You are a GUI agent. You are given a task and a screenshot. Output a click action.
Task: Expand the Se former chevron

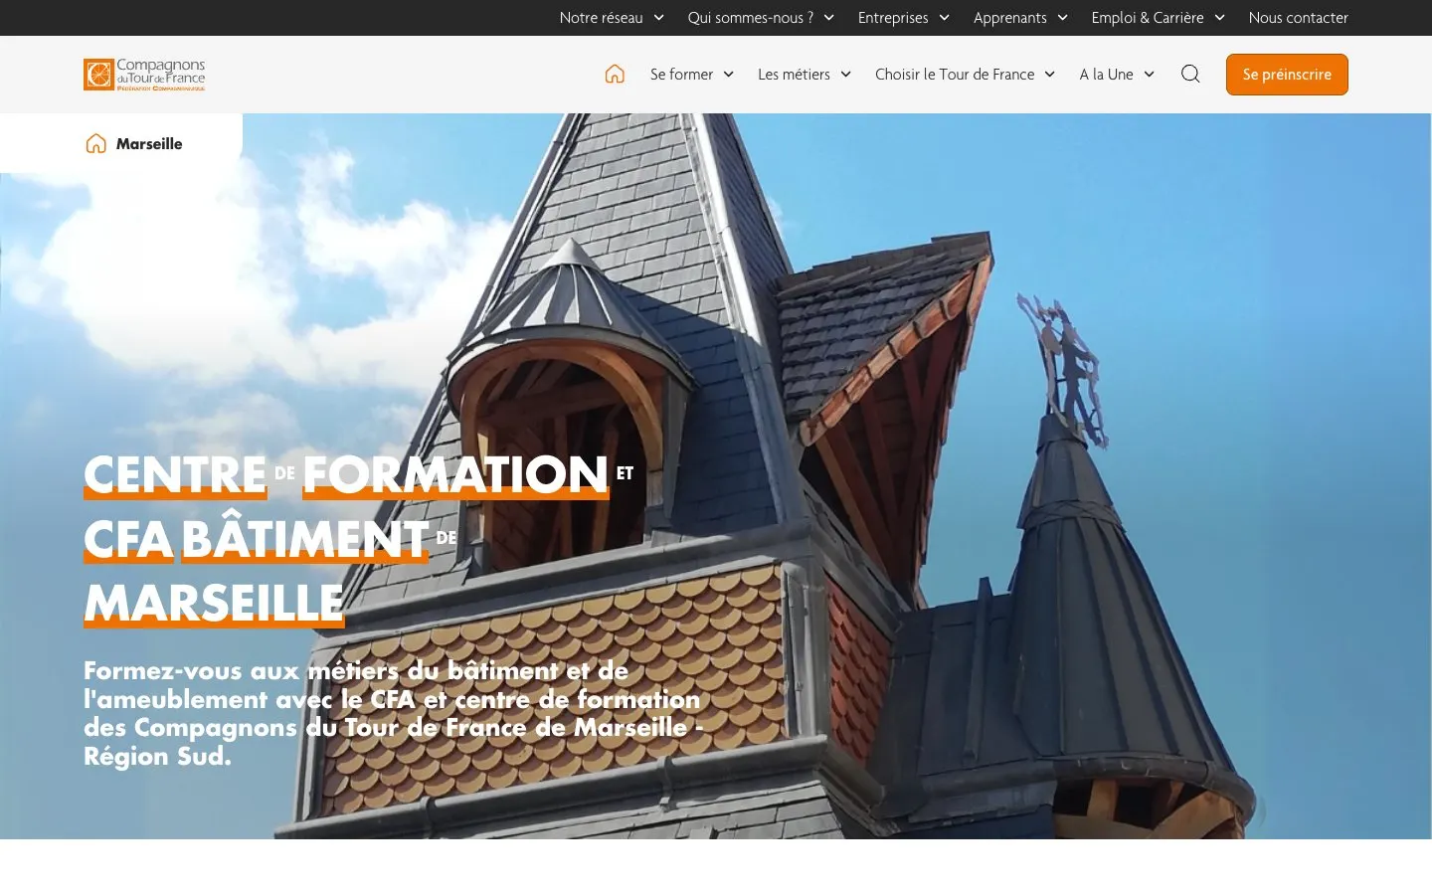[x=728, y=75]
